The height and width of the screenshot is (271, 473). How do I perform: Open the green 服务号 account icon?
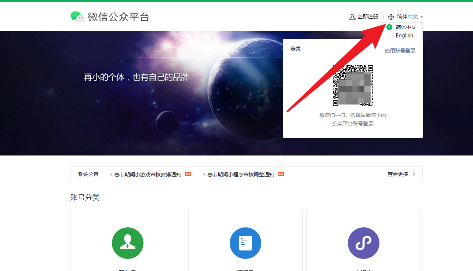click(128, 243)
